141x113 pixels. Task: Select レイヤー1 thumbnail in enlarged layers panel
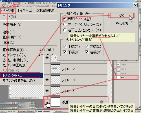coord(56,91)
